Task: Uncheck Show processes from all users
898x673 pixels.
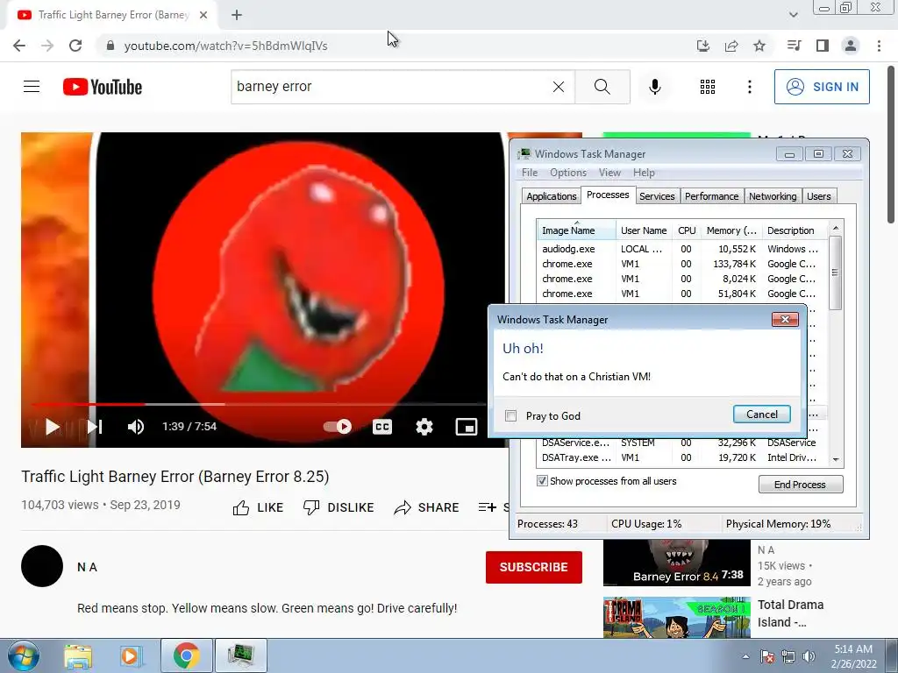Action: 542,481
